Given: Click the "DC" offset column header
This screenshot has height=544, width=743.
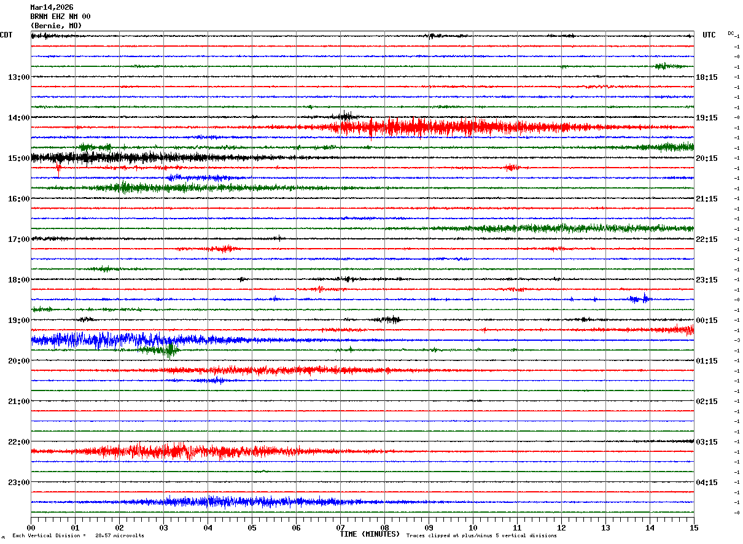Looking at the screenshot, I should click(731, 33).
